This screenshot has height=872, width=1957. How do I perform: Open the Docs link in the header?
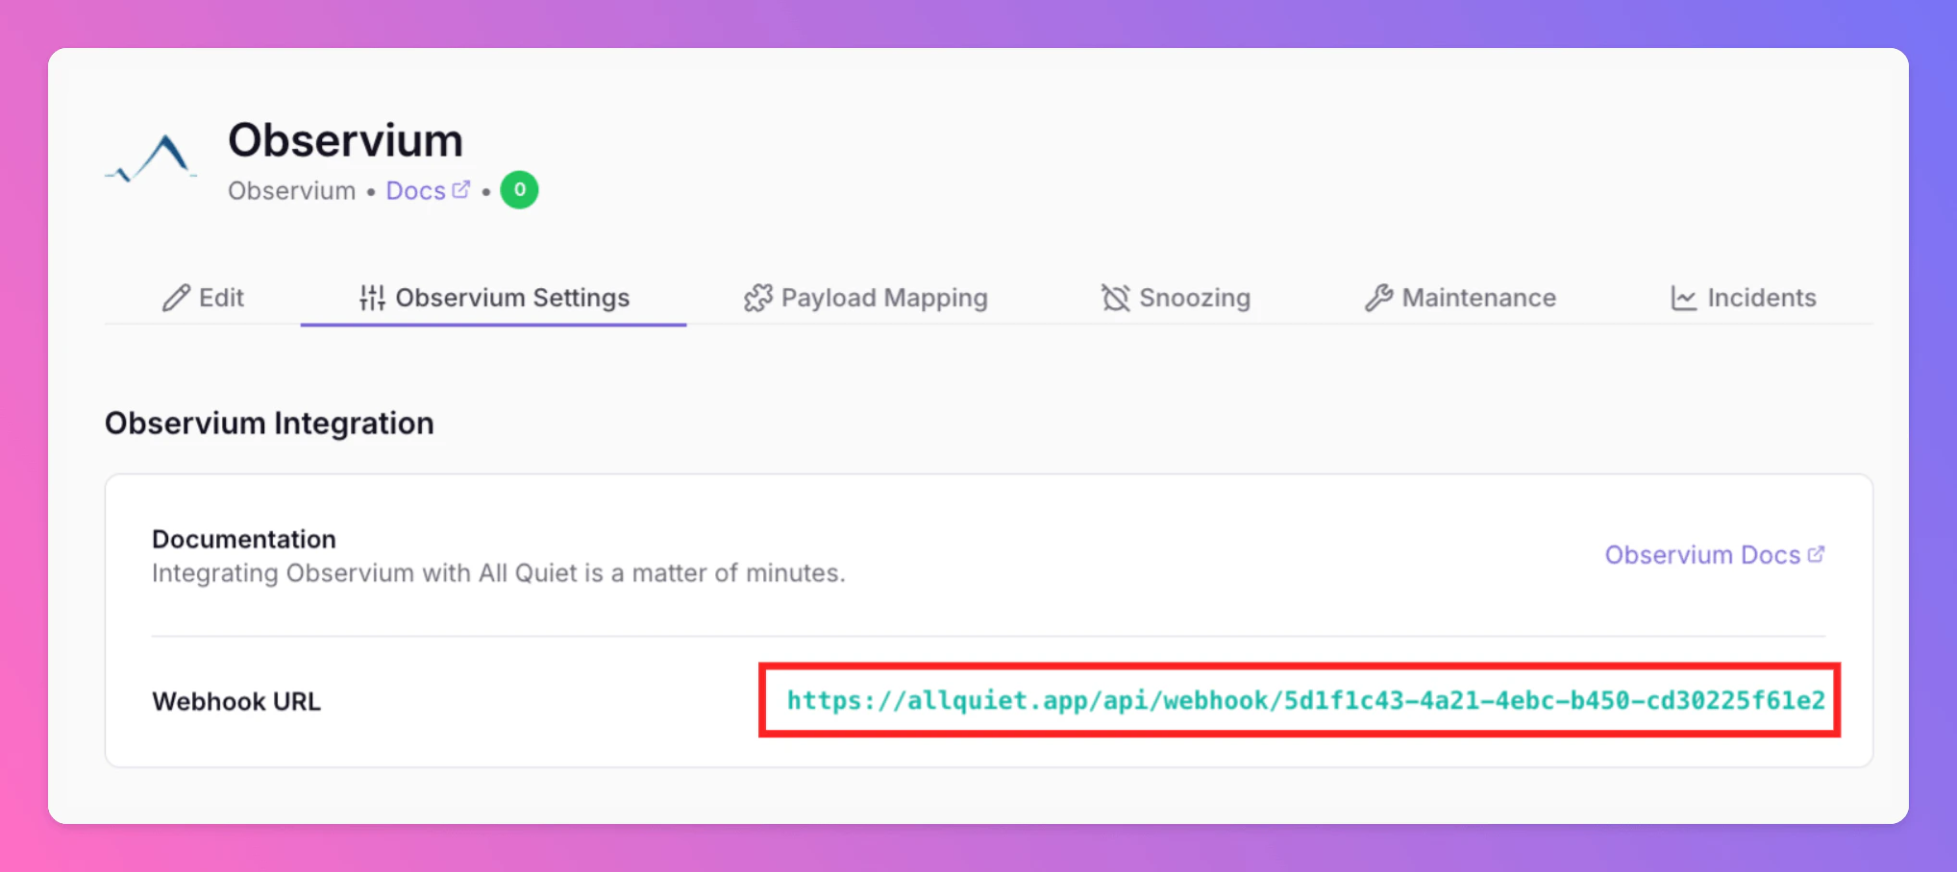click(x=428, y=190)
